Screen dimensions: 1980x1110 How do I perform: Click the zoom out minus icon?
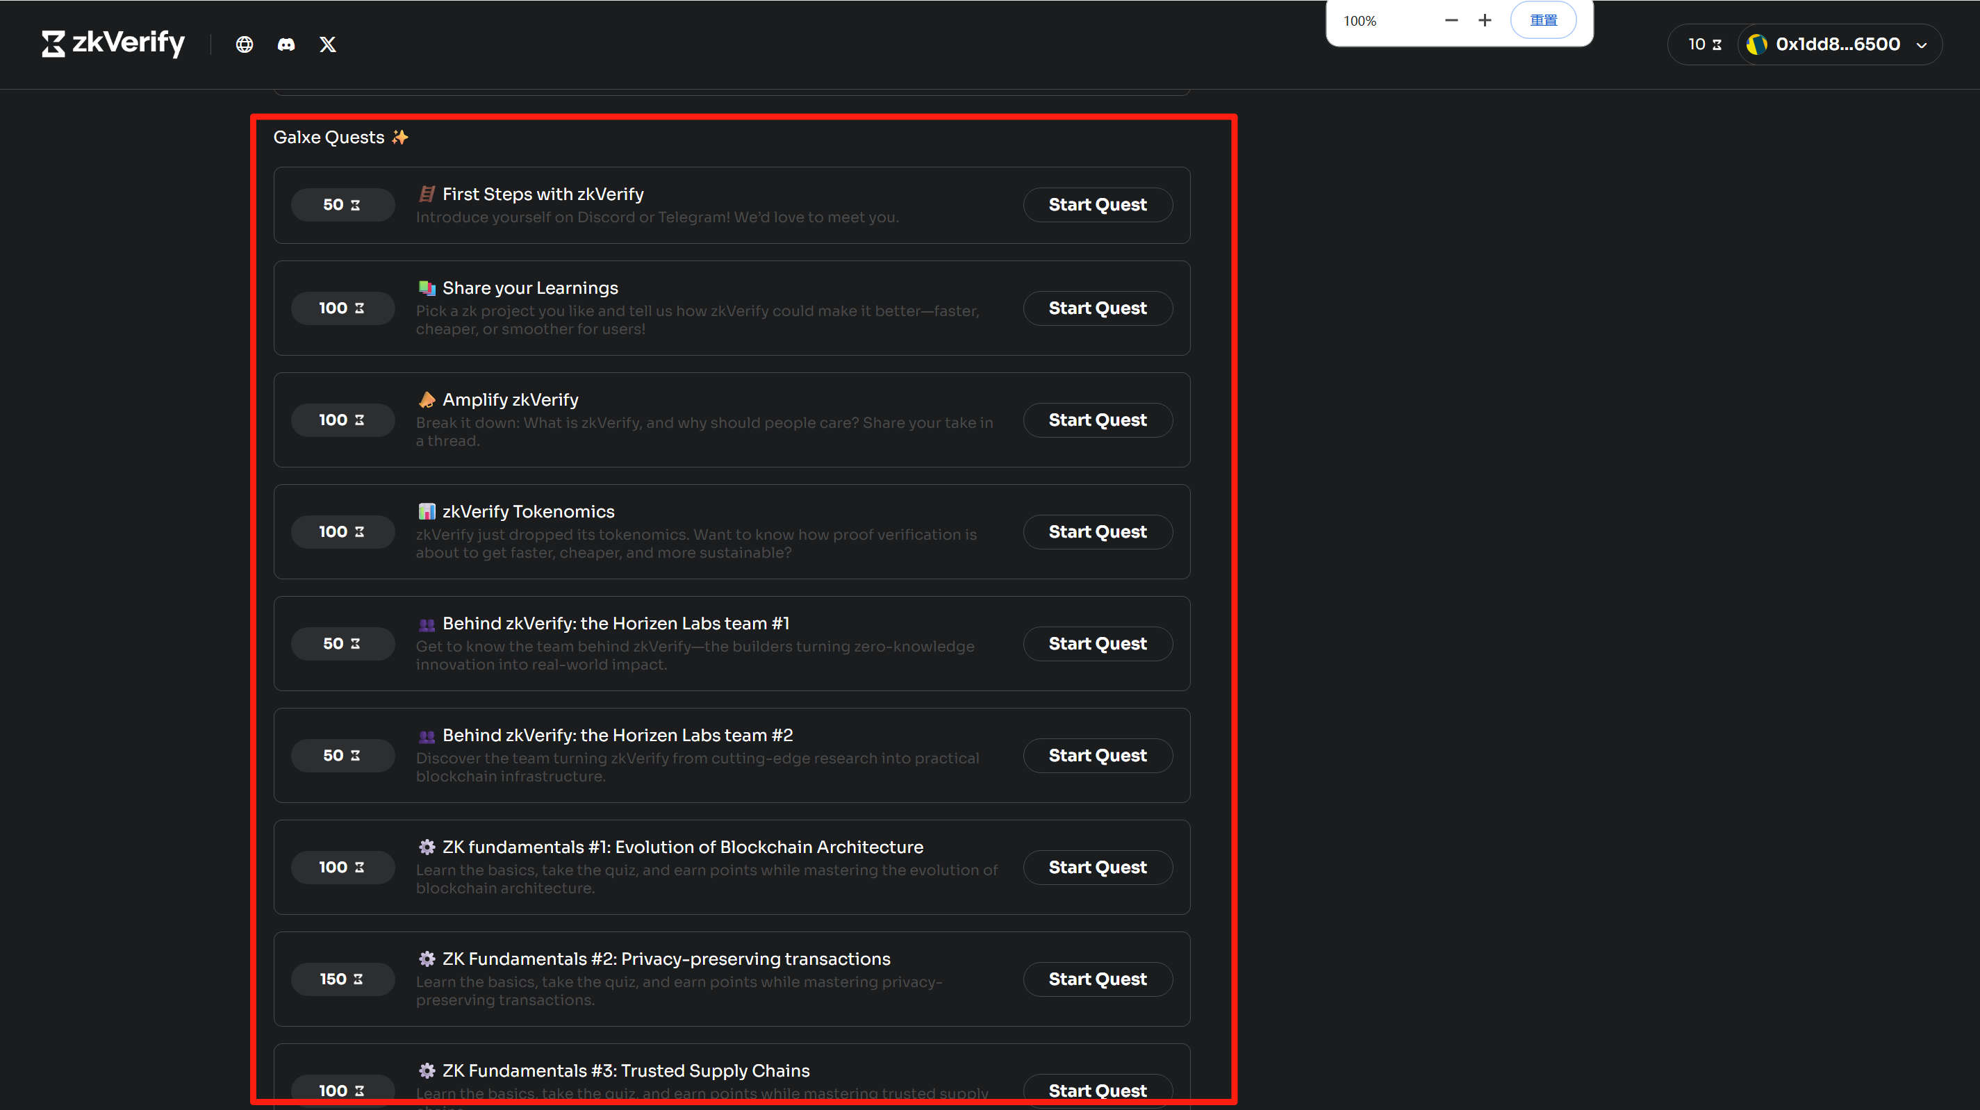coord(1451,21)
